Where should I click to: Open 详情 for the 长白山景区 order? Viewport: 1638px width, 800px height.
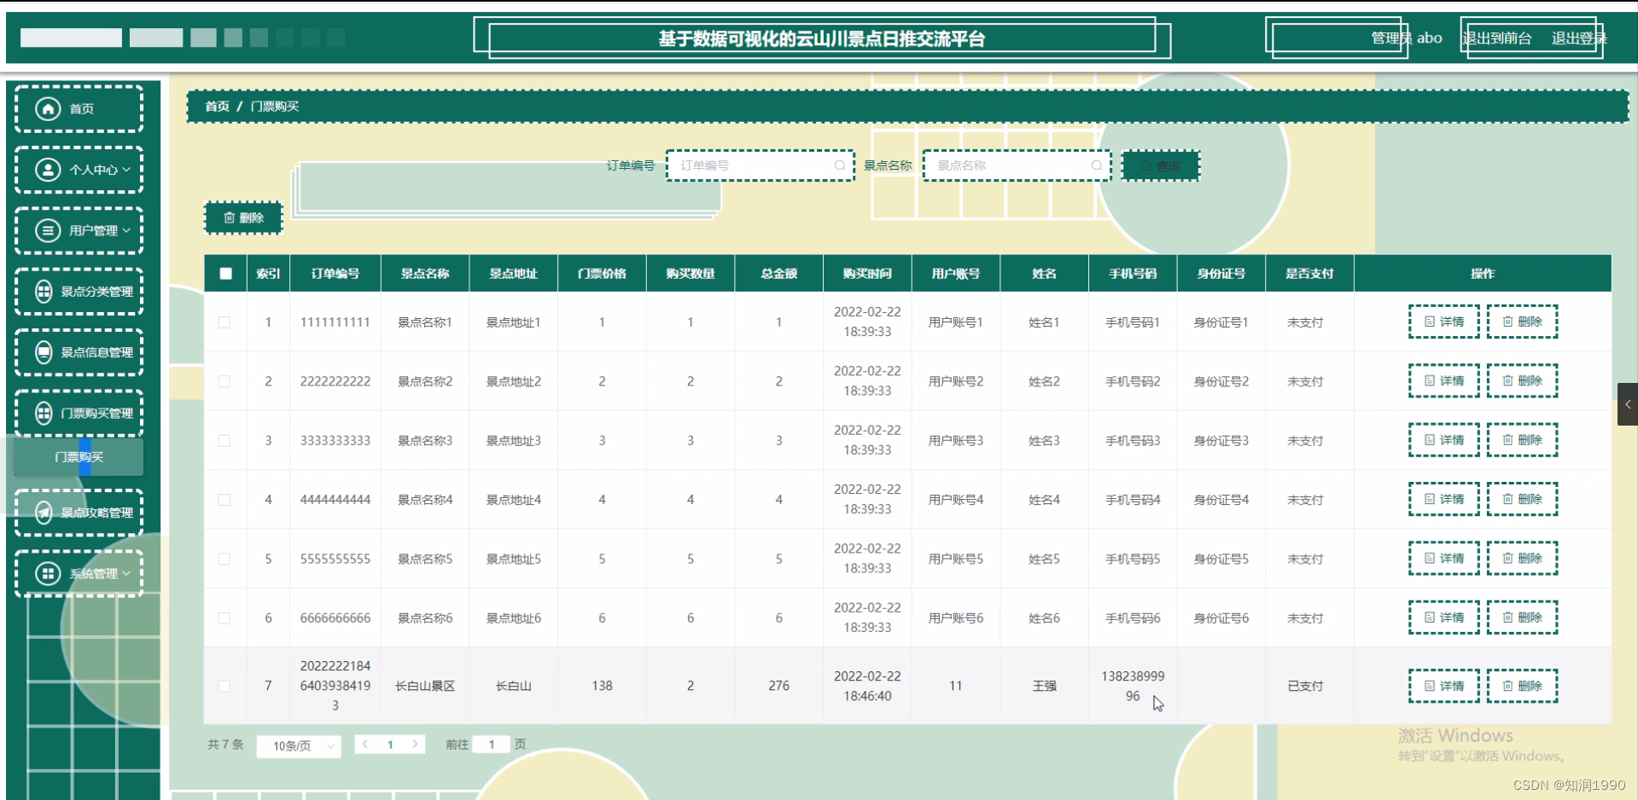coord(1443,686)
